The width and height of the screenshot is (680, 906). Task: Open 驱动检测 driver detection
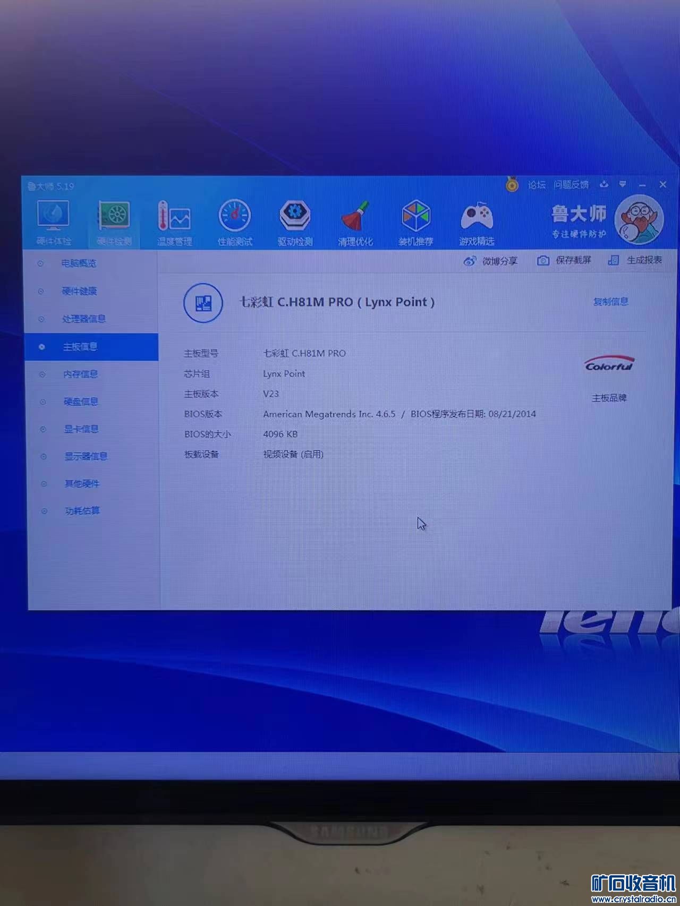pyautogui.click(x=295, y=223)
